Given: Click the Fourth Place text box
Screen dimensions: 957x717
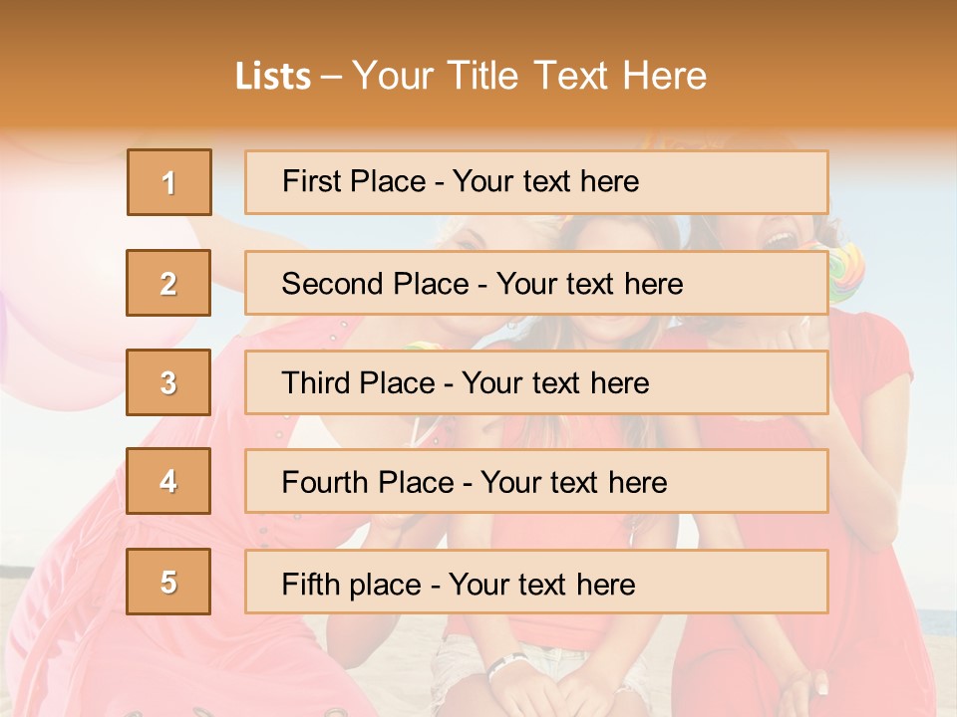Looking at the screenshot, I should [536, 482].
